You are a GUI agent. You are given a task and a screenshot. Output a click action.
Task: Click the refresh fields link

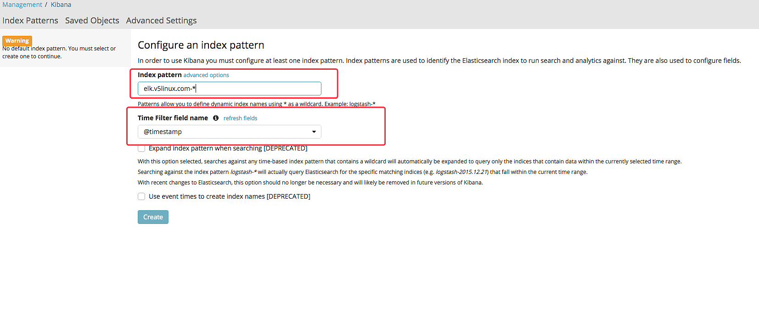tap(240, 118)
